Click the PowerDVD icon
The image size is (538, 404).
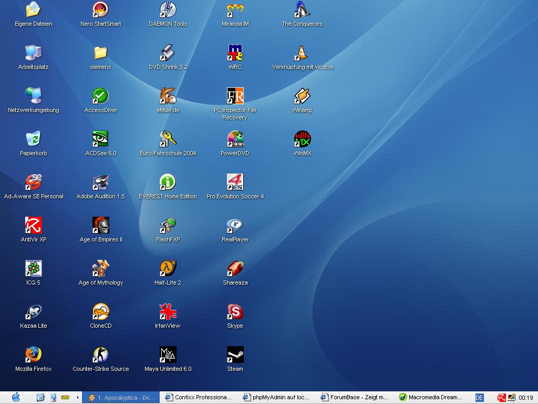(x=235, y=139)
